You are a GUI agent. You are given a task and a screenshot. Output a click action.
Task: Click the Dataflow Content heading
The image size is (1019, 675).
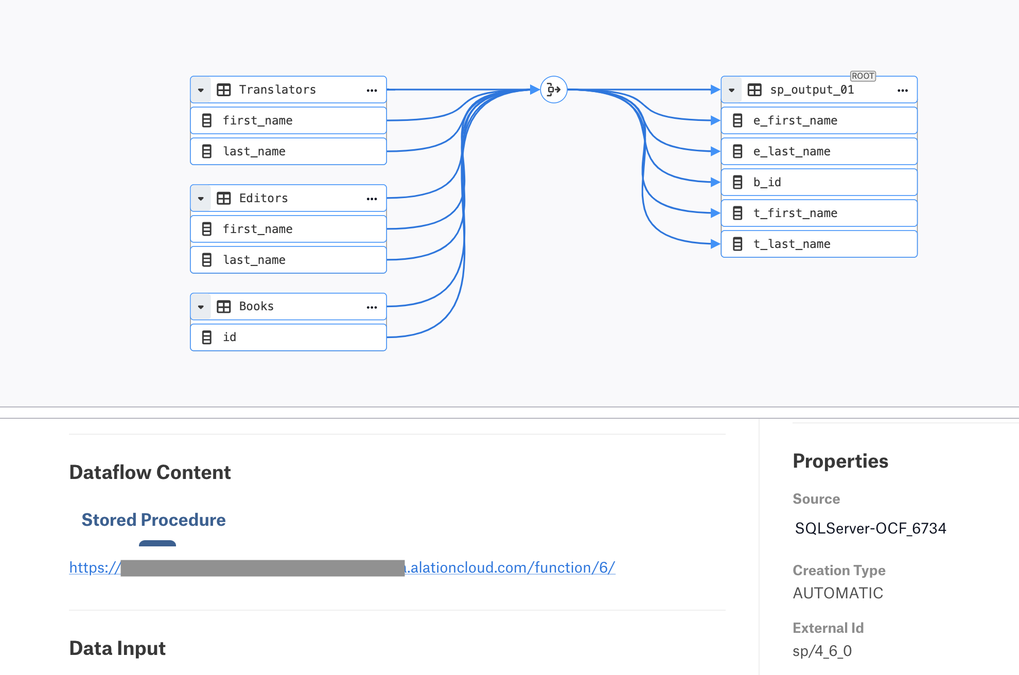[150, 472]
